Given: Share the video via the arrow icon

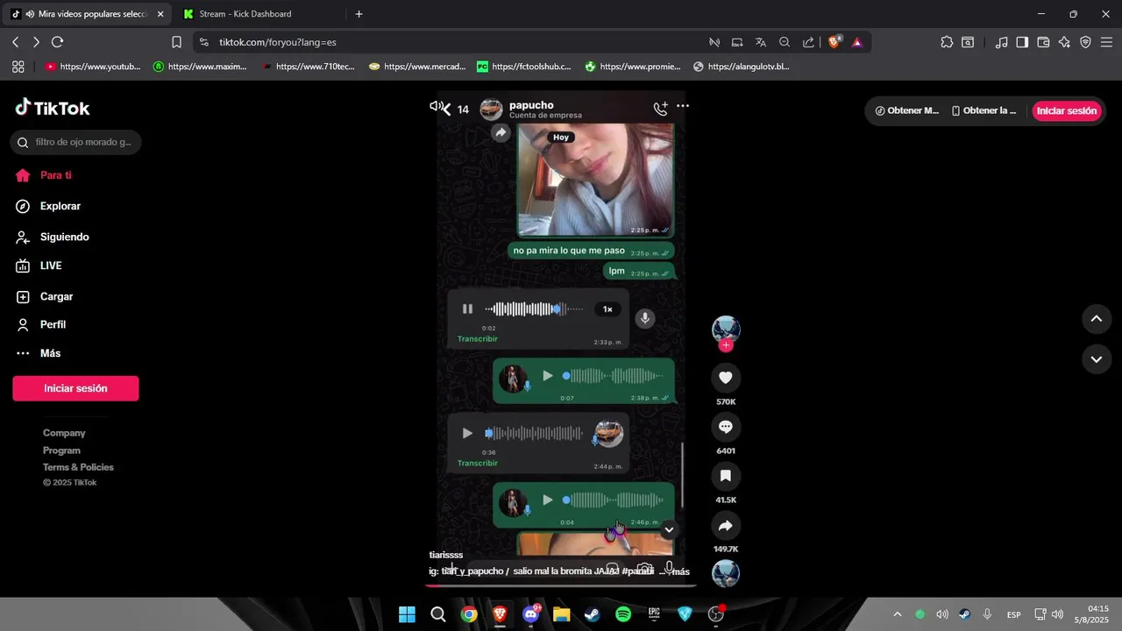Looking at the screenshot, I should pos(726,526).
